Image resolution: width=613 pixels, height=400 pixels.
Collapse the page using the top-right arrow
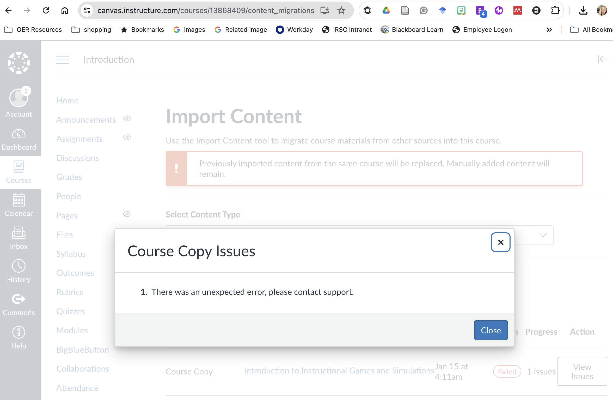coord(603,59)
